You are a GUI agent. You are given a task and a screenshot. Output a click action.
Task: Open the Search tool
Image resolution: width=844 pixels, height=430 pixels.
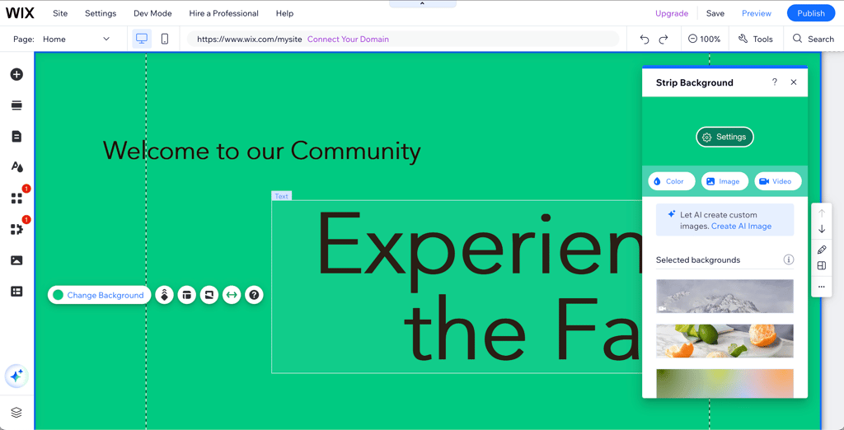(814, 39)
